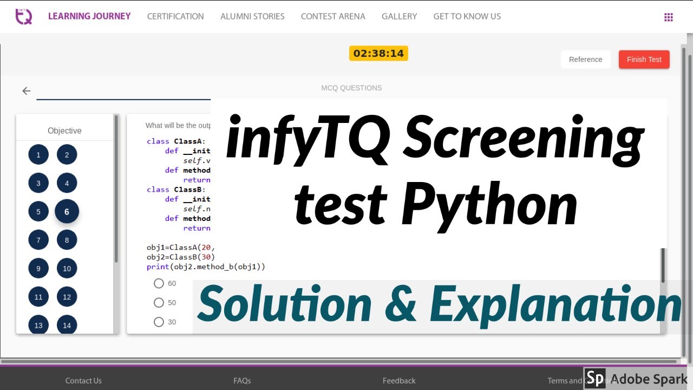693x390 pixels.
Task: Jump to question 12
Action: 67,297
